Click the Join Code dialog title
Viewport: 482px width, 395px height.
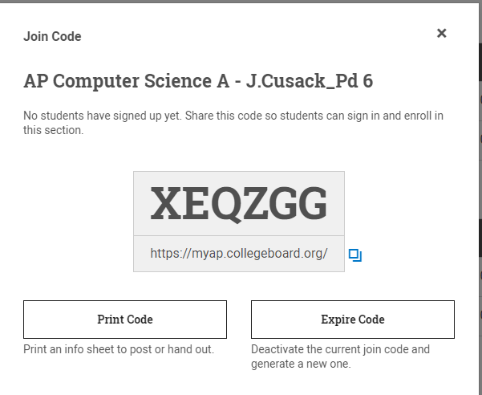(52, 36)
